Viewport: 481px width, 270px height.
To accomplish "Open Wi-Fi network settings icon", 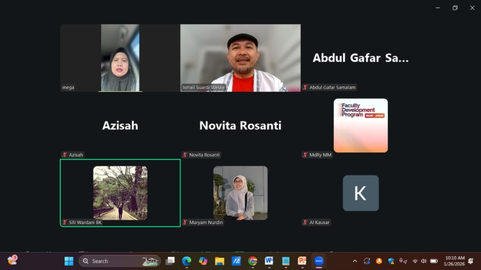I will pyautogui.click(x=415, y=261).
